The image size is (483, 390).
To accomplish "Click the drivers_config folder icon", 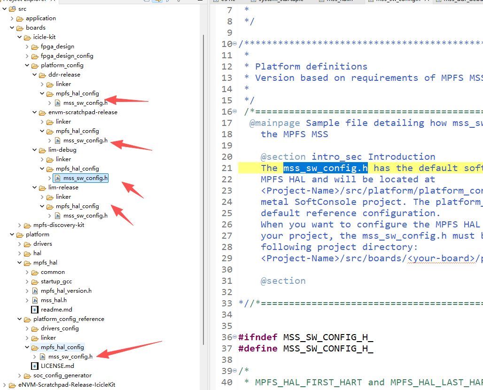I will click(35, 329).
